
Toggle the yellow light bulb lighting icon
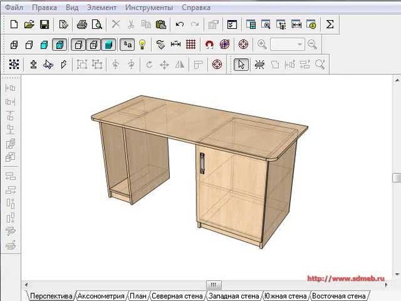(x=142, y=45)
